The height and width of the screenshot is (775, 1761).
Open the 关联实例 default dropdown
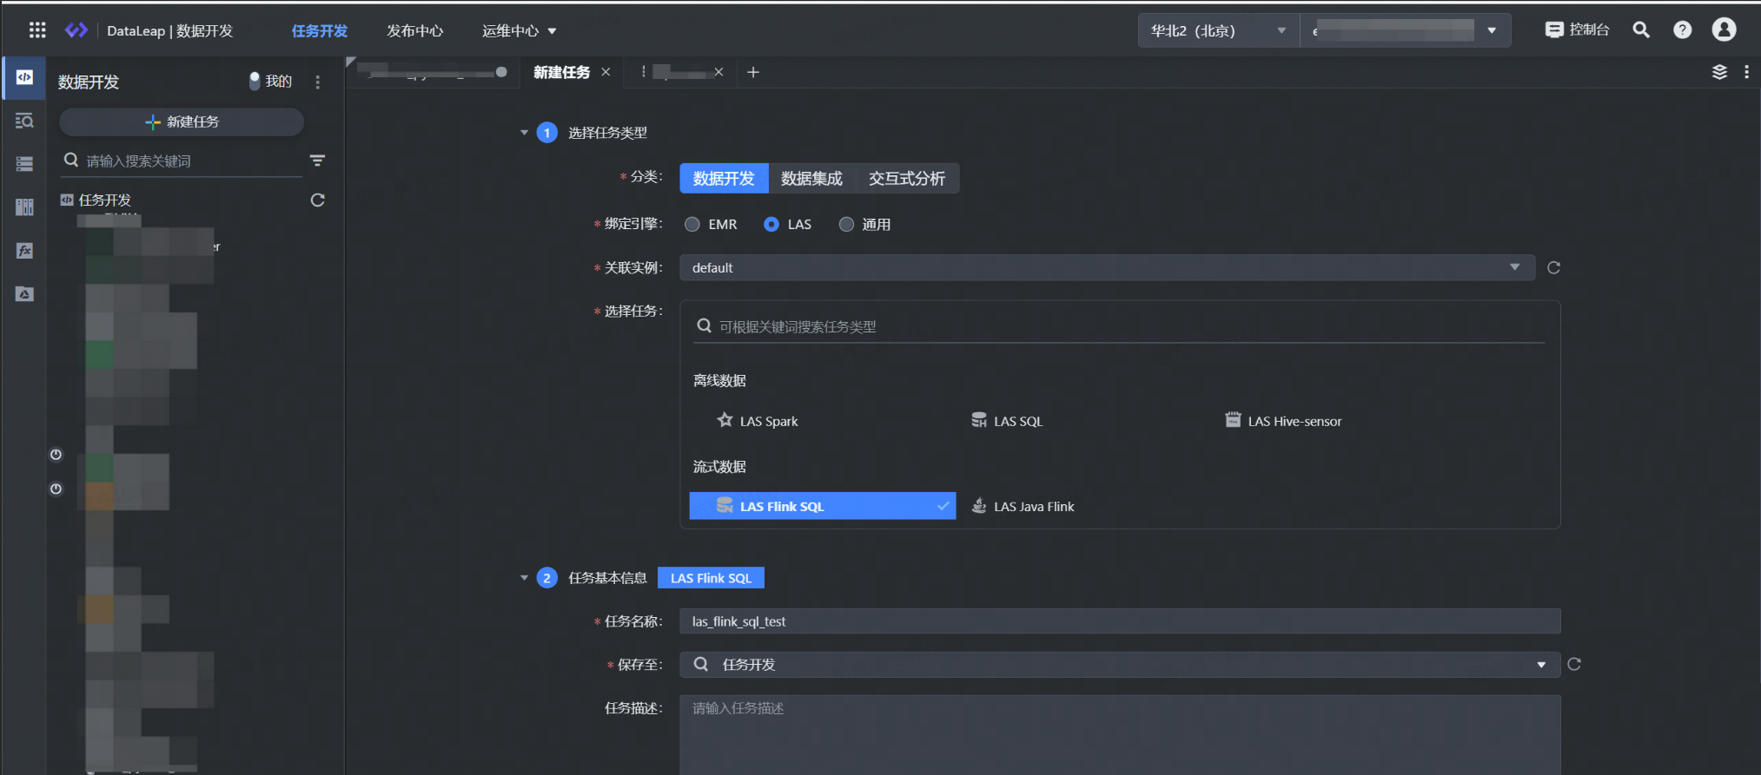click(1108, 267)
